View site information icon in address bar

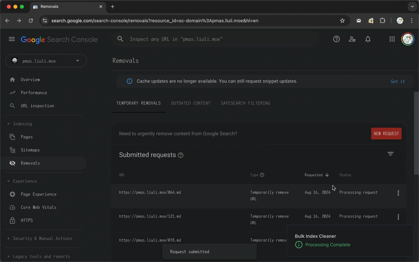(x=45, y=21)
